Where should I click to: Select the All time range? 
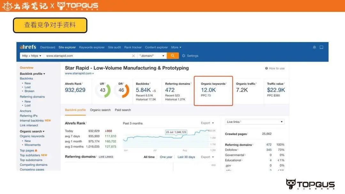point(149,157)
